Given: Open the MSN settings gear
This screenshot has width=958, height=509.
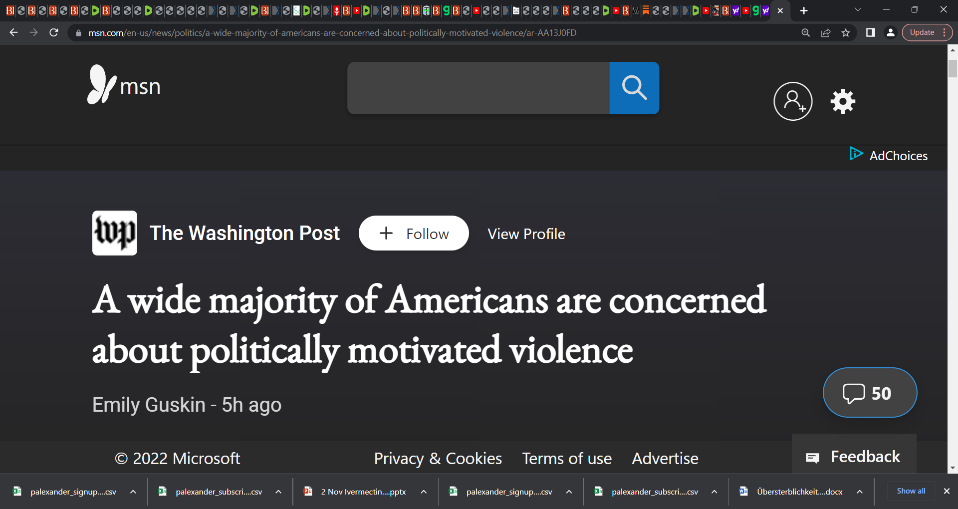Looking at the screenshot, I should (x=842, y=101).
